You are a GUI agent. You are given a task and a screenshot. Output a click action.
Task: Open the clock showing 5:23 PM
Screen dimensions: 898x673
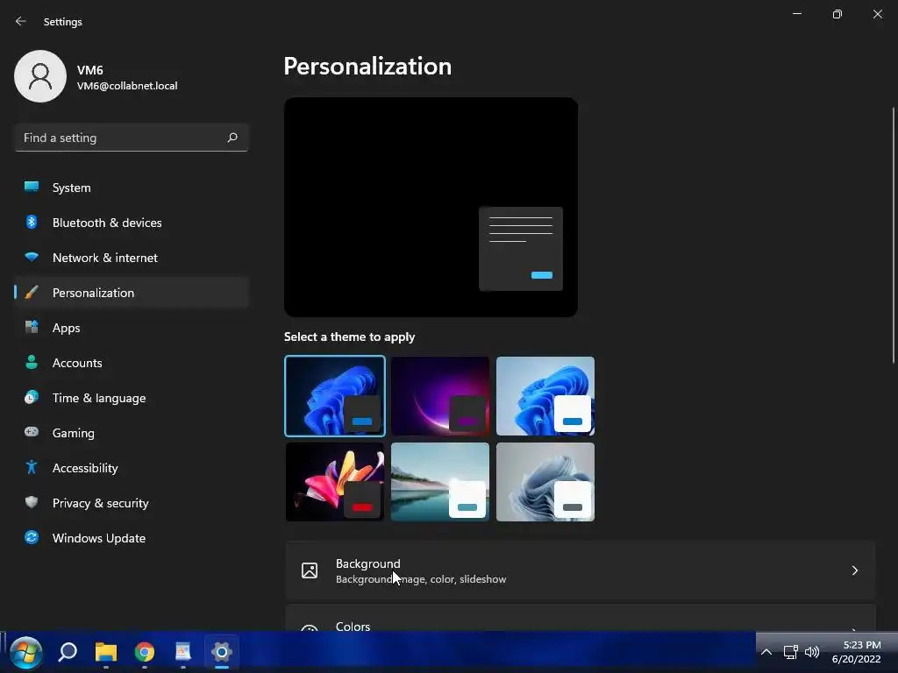(861, 645)
